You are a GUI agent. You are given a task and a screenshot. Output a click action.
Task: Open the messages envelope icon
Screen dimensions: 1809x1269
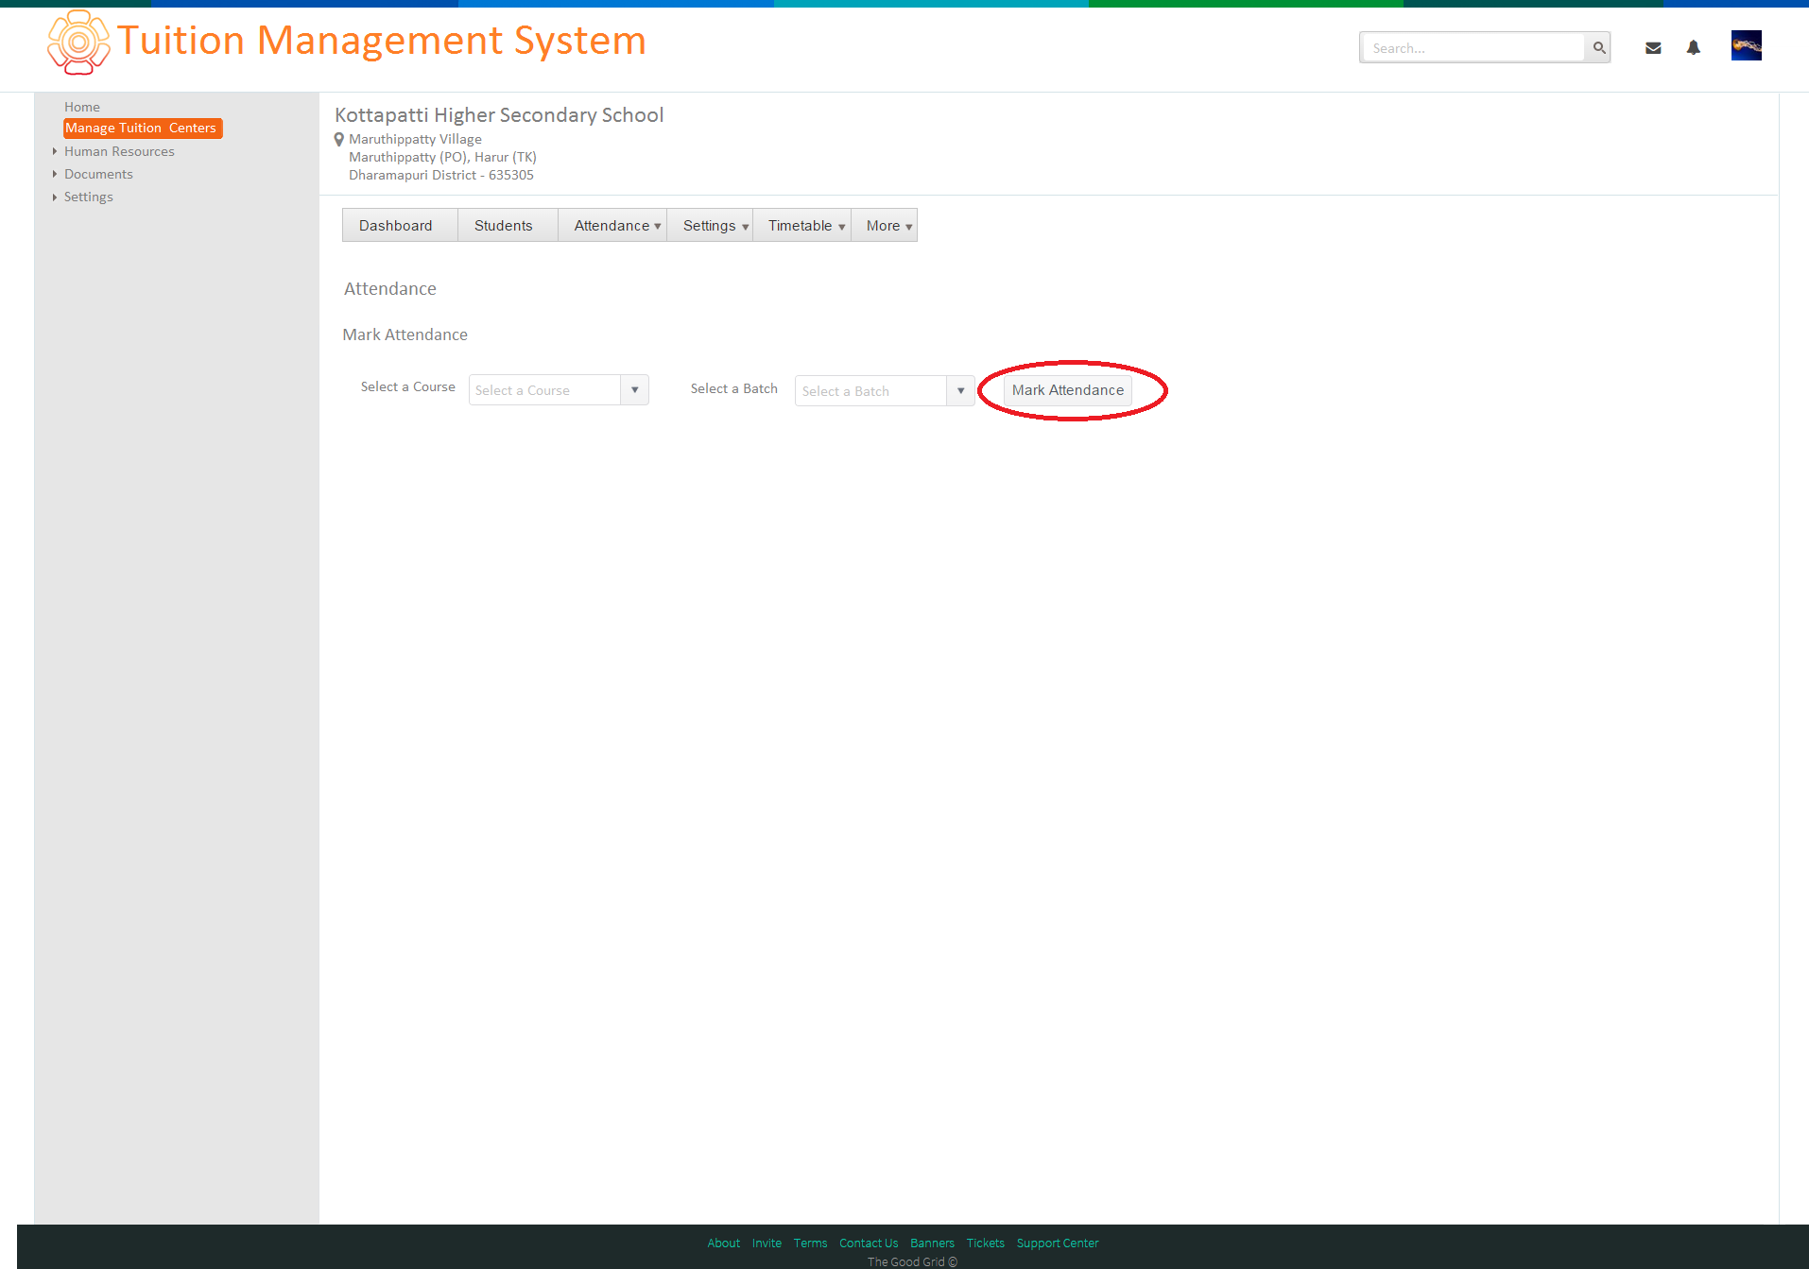(x=1653, y=48)
